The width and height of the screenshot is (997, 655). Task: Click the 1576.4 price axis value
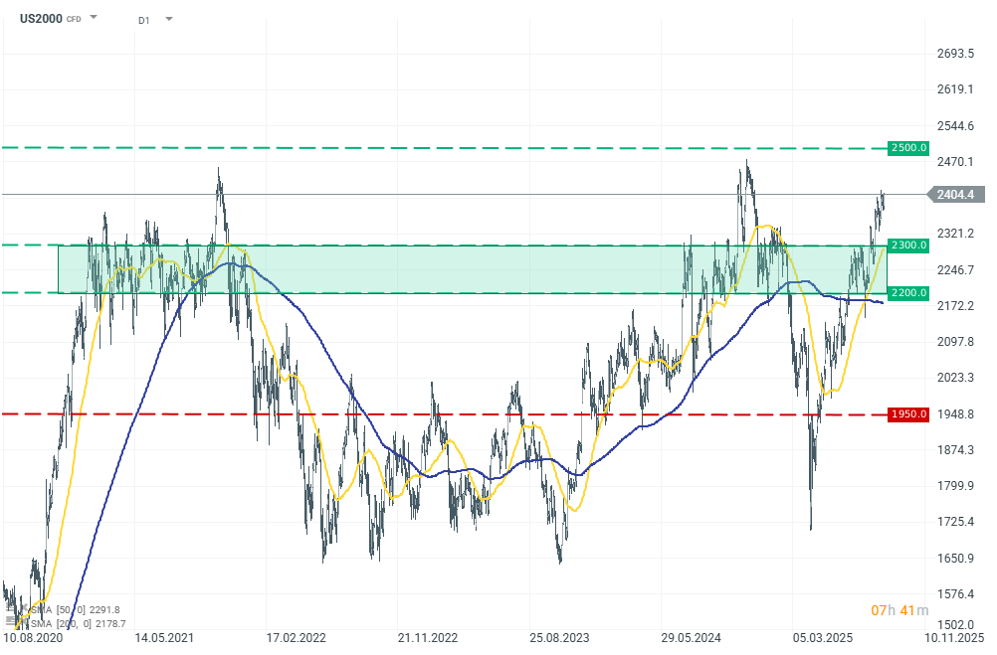[x=955, y=594]
